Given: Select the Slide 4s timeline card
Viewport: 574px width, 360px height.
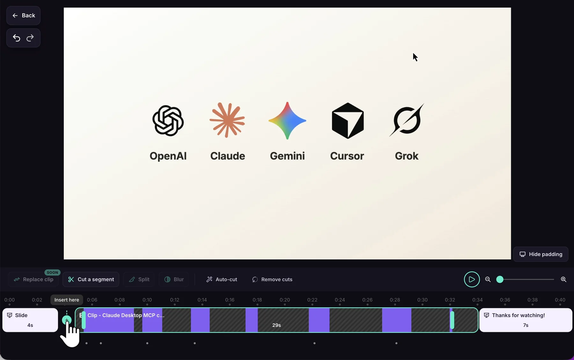Looking at the screenshot, I should coord(30,320).
